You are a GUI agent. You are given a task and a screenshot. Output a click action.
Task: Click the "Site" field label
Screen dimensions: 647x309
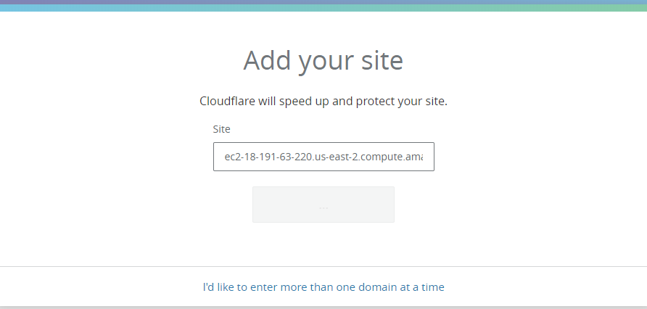221,129
